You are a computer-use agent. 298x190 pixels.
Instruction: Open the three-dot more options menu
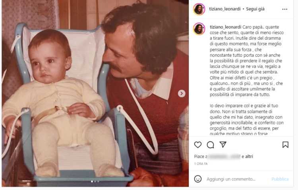click(x=285, y=9)
